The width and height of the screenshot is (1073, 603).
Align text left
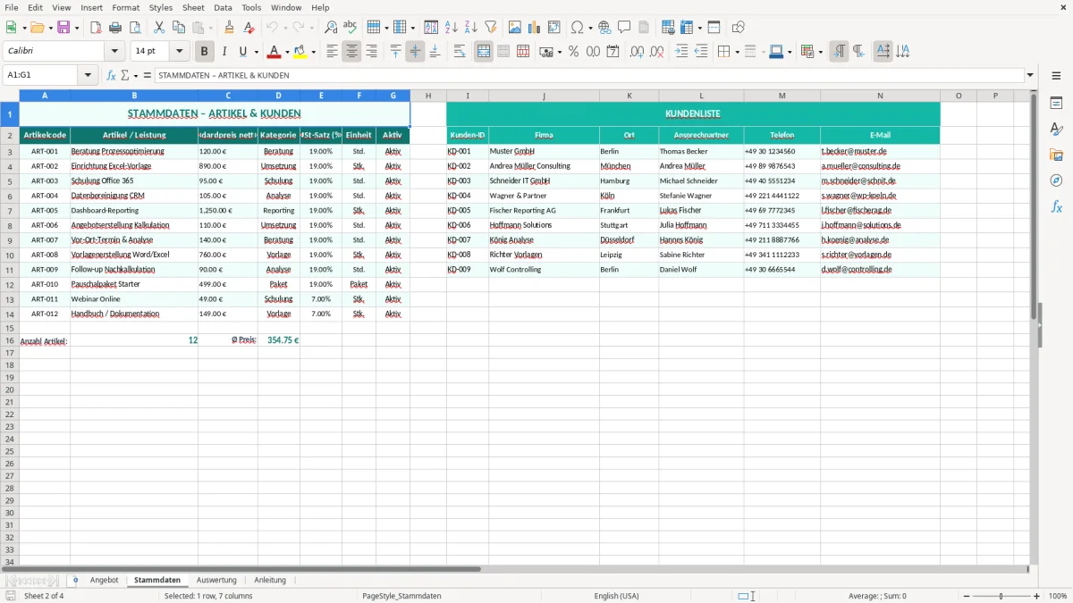pos(332,52)
